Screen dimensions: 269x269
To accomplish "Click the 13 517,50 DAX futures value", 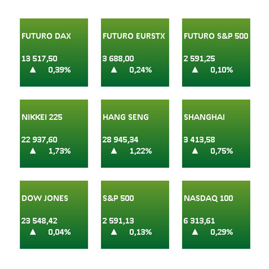I will tap(40, 59).
